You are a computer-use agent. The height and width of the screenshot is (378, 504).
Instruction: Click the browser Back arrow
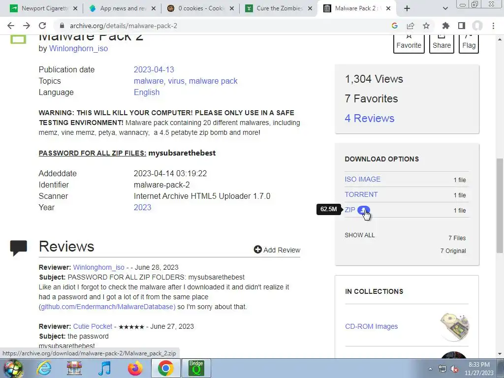pyautogui.click(x=11, y=26)
